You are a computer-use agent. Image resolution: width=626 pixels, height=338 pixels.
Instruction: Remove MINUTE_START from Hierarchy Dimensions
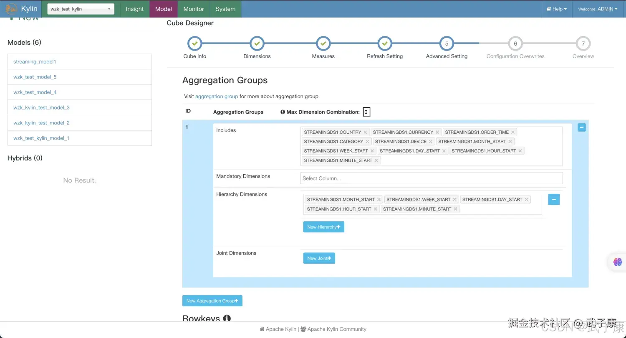[455, 209]
